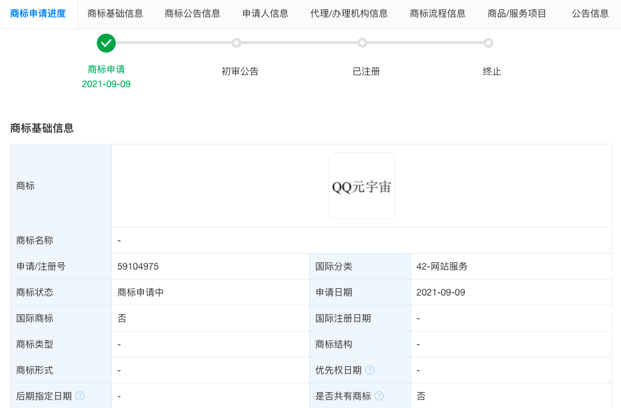Click the 商标形式 label cell
The height and width of the screenshot is (408, 621).
coord(61,370)
